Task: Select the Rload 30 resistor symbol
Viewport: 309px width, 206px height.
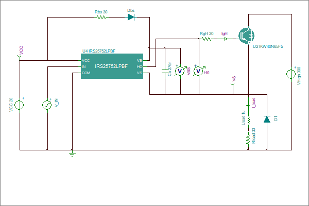Action: pyautogui.click(x=248, y=139)
